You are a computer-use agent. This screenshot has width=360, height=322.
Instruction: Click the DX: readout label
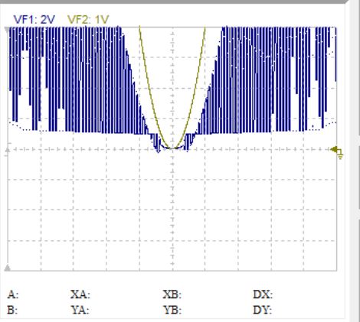263,294
